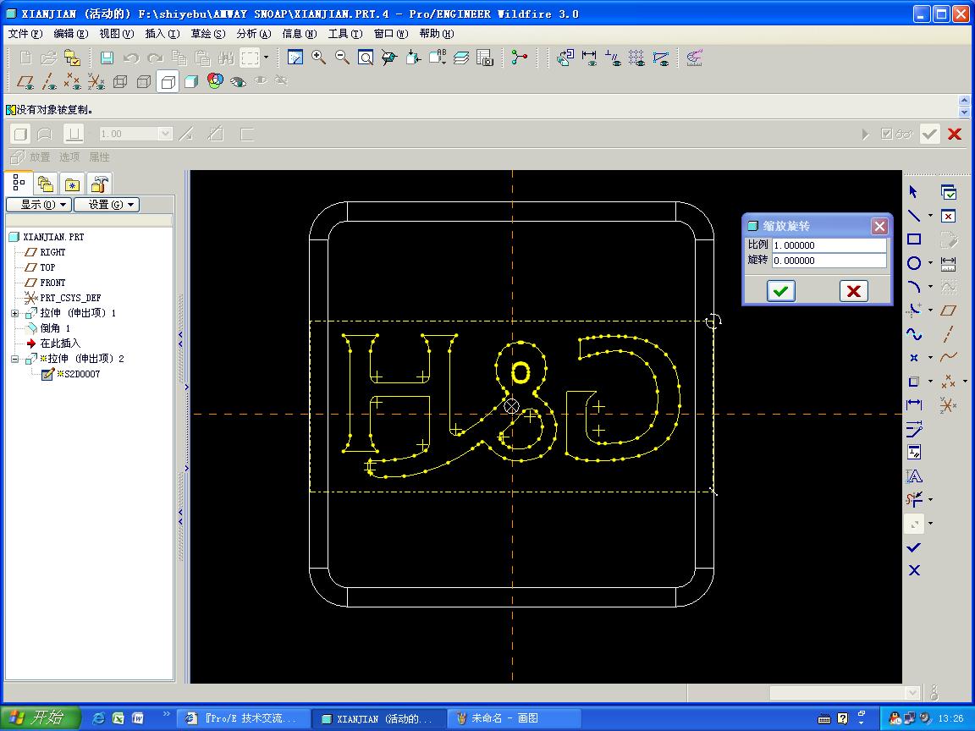Open the Arc tool flyout arrow
This screenshot has width=975, height=731.
(x=930, y=287)
